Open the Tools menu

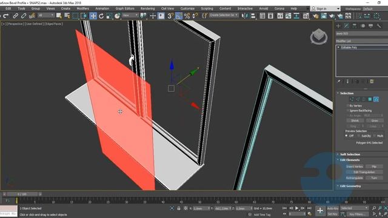(x=22, y=8)
